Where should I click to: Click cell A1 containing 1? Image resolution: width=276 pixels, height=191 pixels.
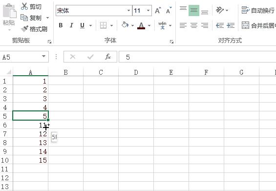point(30,81)
